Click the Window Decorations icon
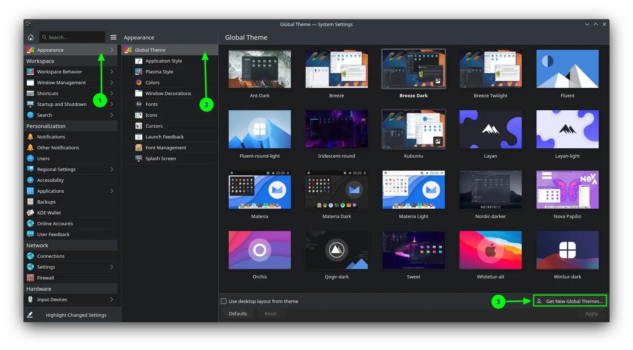The height and width of the screenshot is (350, 633). point(139,93)
